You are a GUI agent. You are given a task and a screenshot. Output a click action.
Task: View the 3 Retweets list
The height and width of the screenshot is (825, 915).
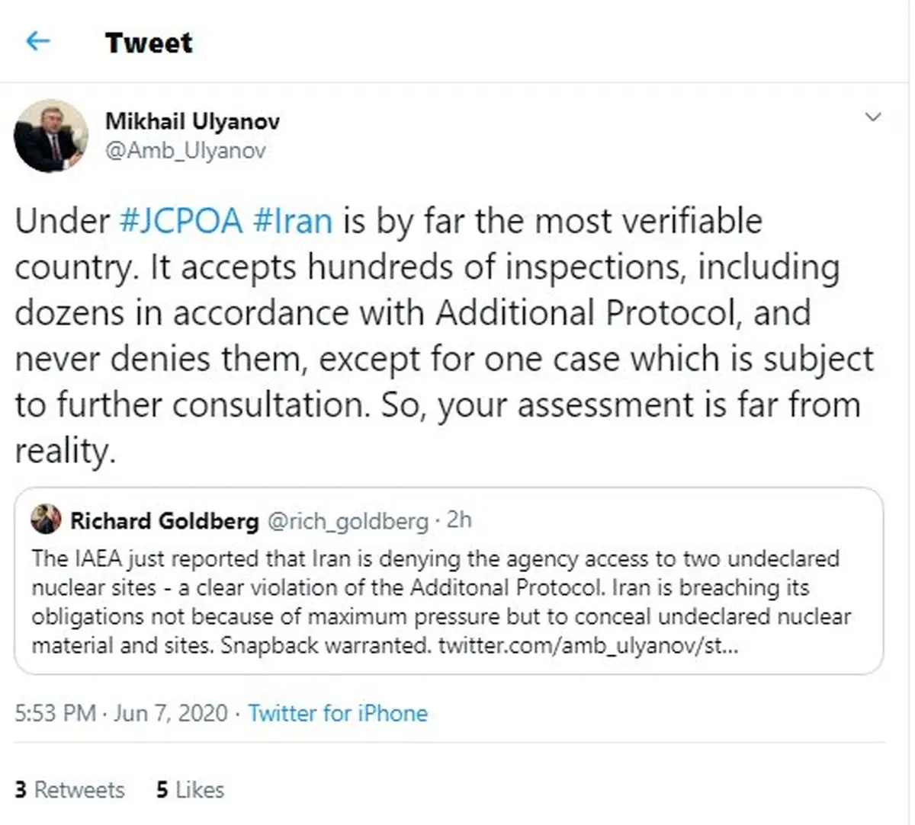pyautogui.click(x=69, y=789)
